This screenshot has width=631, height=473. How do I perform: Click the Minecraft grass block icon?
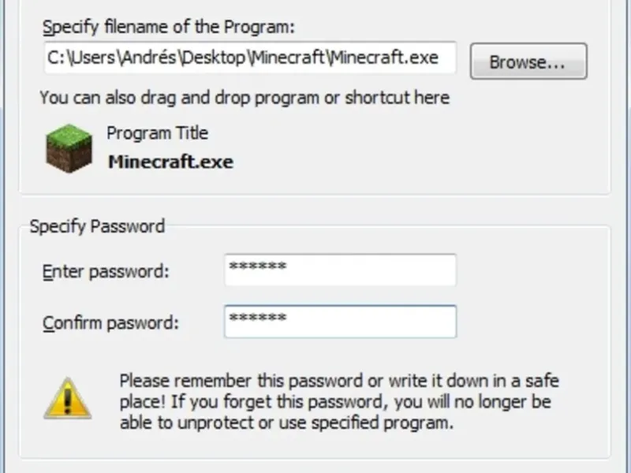click(x=69, y=148)
